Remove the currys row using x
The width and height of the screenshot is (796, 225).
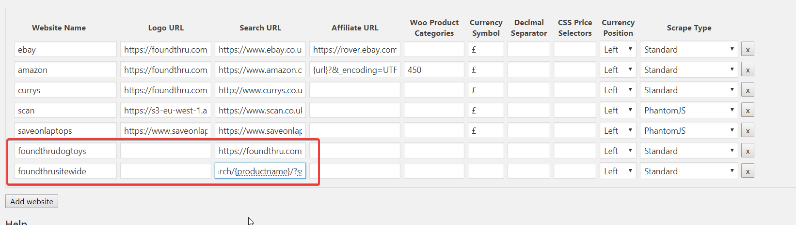748,90
